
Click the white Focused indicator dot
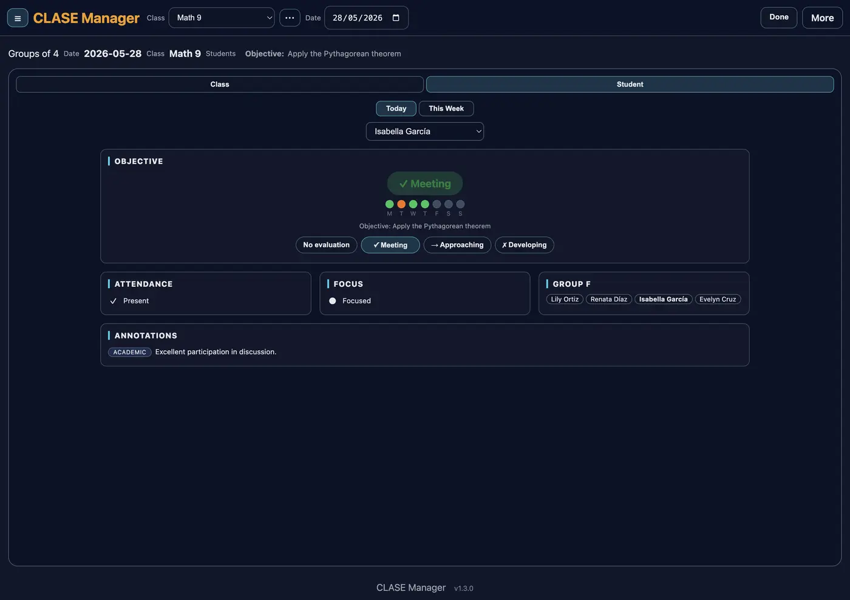[x=333, y=301]
